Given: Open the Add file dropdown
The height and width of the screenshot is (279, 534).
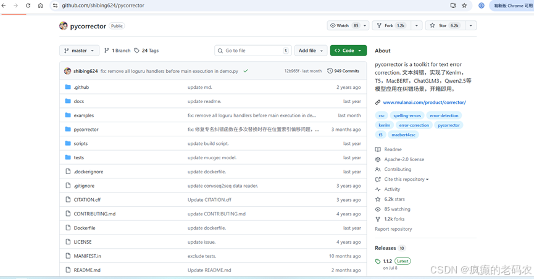Looking at the screenshot, I should point(311,51).
